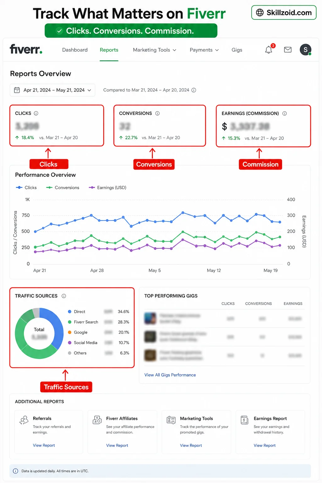
Task: Click the info icon beside TRAFFIC SOURCES
Action: point(64,296)
